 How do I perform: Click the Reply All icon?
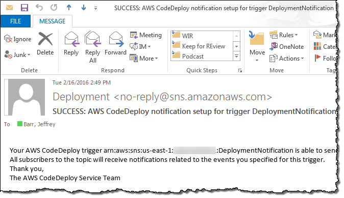coord(92,39)
